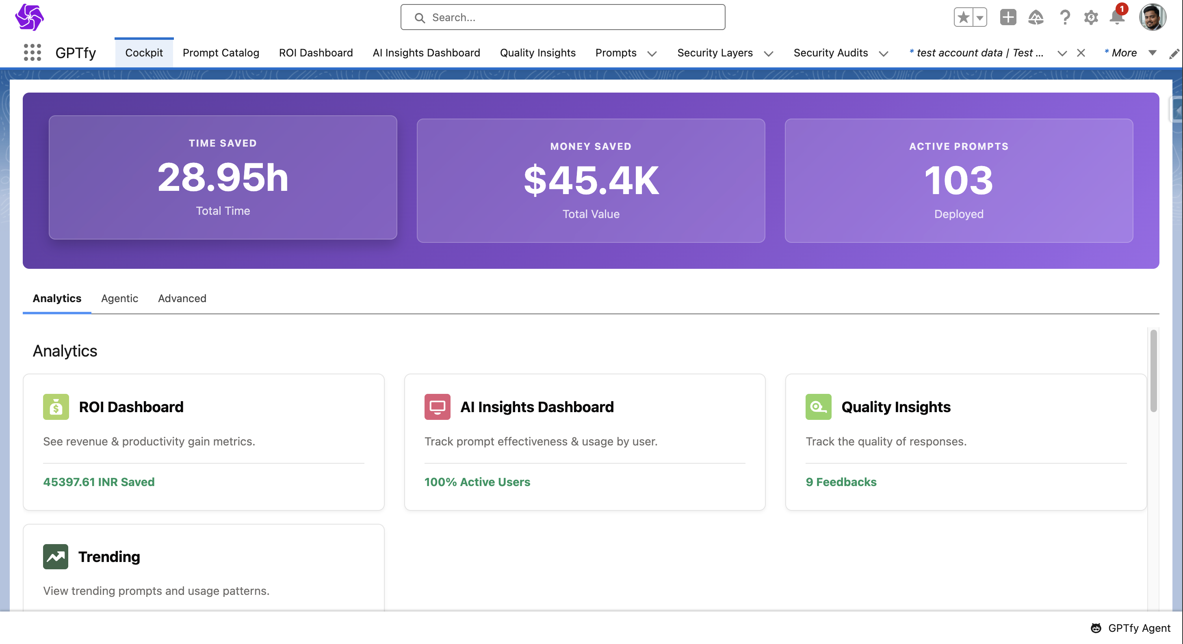Screen dimensions: 1183x644
Task: Open the App Launcher grid icon
Action: click(32, 53)
